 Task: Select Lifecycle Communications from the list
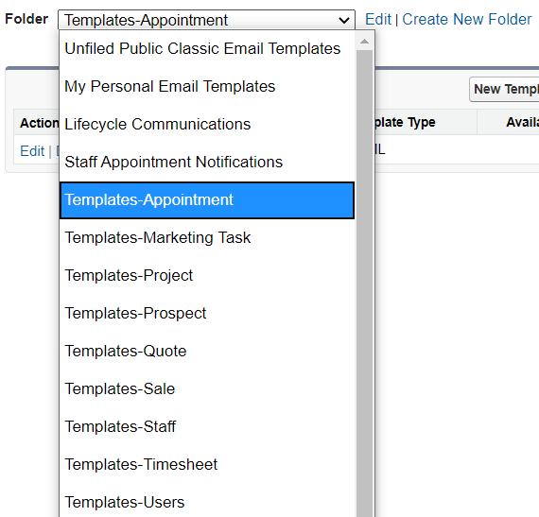click(x=207, y=124)
